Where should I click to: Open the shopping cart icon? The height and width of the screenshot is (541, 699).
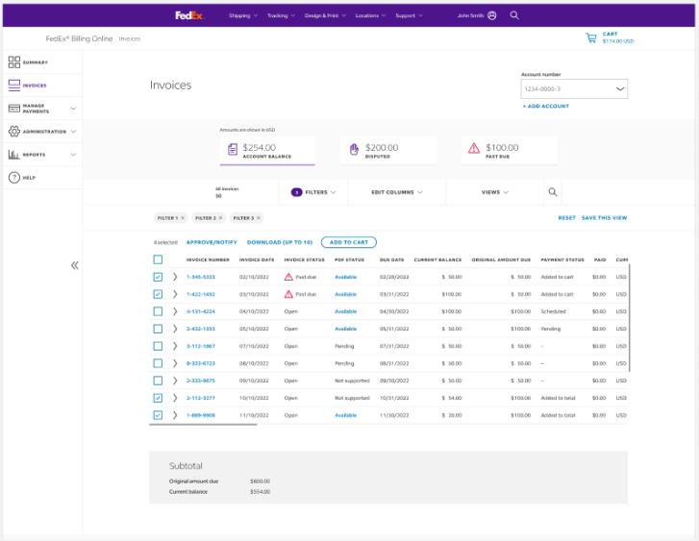coord(591,38)
